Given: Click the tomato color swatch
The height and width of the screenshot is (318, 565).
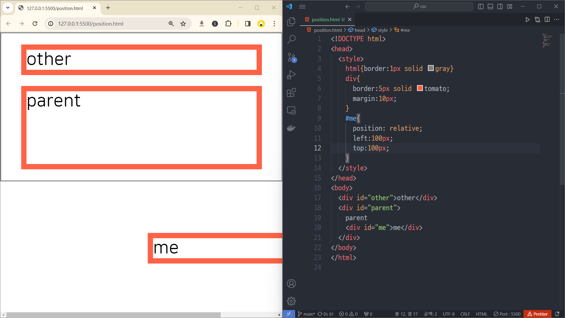Looking at the screenshot, I should point(420,88).
